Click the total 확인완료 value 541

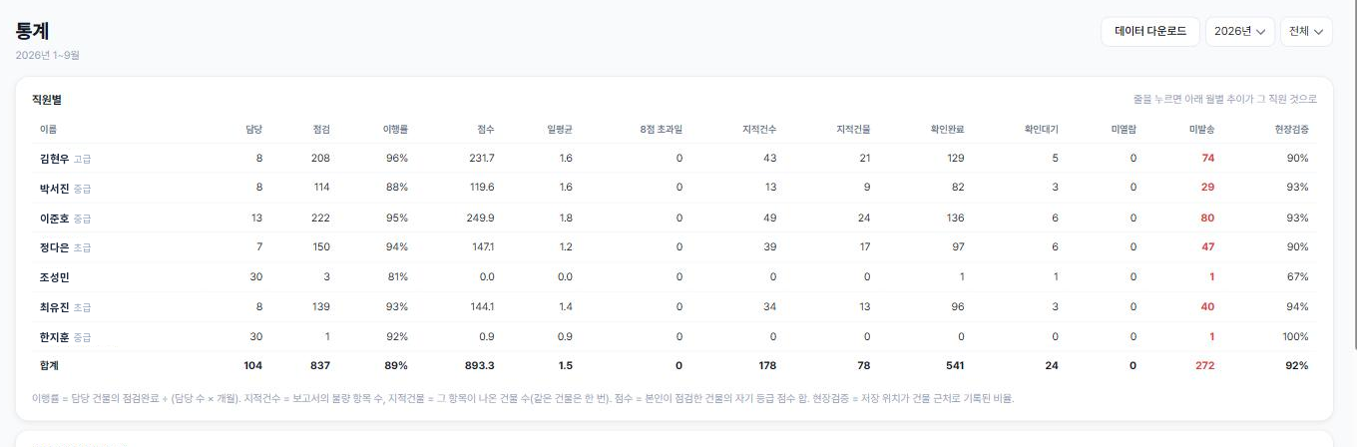point(955,366)
